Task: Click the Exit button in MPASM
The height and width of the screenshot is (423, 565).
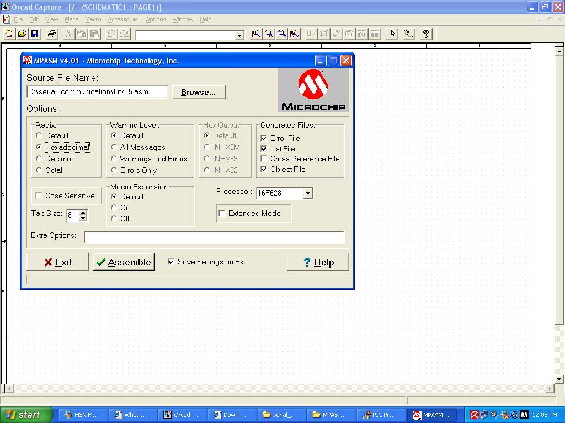Action: click(57, 262)
